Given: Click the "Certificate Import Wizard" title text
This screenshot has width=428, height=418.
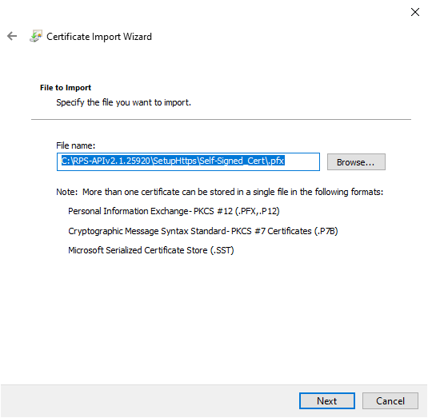Looking at the screenshot, I should pyautogui.click(x=99, y=37).
